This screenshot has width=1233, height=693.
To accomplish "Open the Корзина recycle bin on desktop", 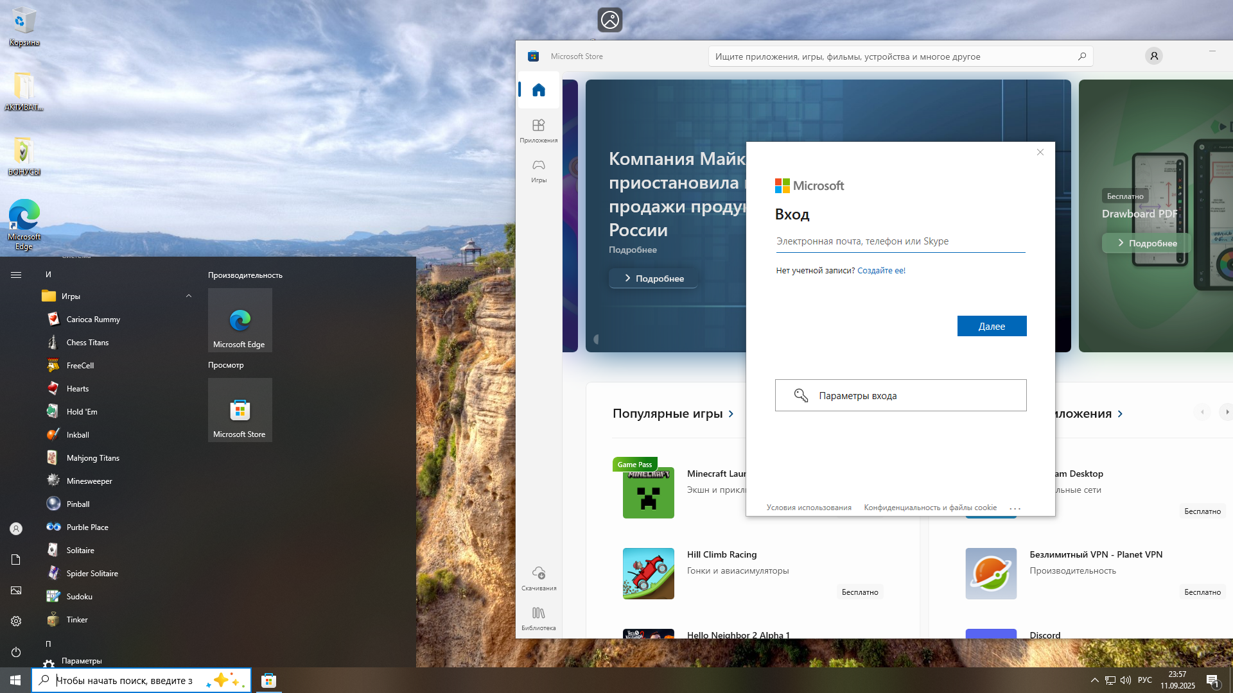I will click(24, 27).
